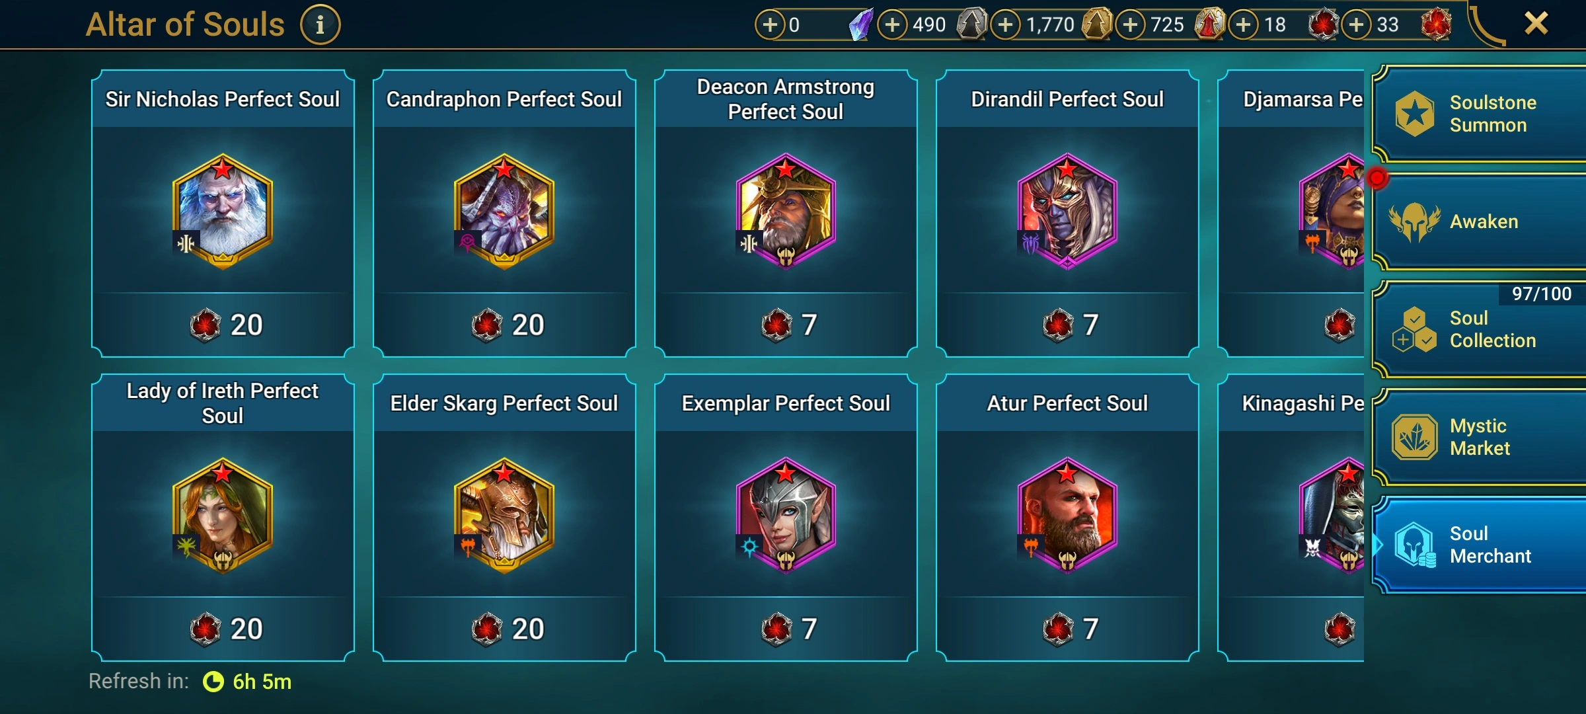Open the Atur Perfect Soul offer
The height and width of the screenshot is (714, 1586).
point(1067,517)
